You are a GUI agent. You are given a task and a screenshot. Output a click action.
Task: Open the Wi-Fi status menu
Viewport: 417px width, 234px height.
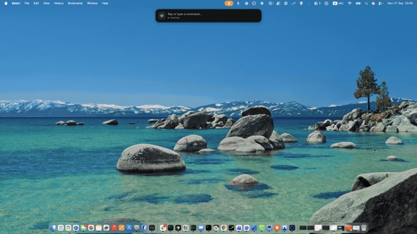[350, 3]
